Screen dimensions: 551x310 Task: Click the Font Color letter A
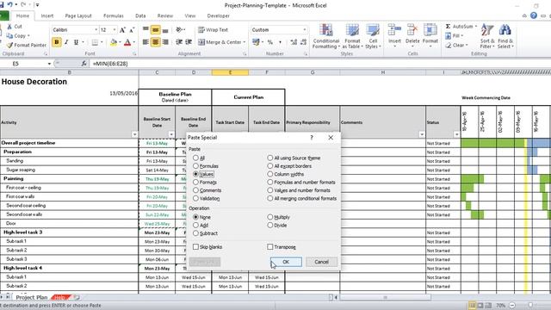click(x=127, y=42)
